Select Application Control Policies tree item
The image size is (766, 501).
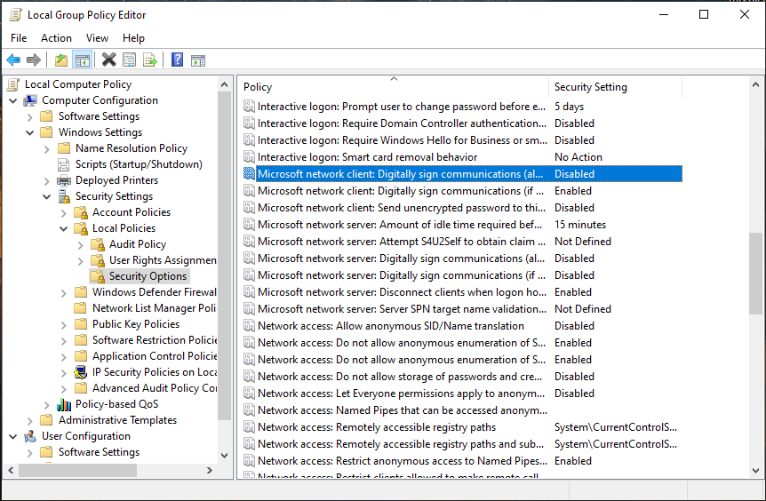[x=155, y=356]
